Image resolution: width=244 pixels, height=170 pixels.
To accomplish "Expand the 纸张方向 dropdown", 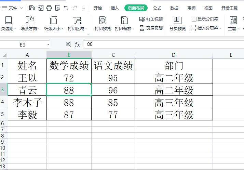I will coord(39,28).
